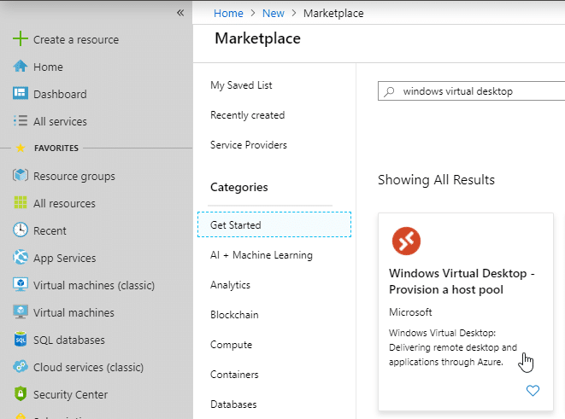565x419 pixels.
Task: Collapse the sidebar with the double-chevron icon
Action: tap(180, 14)
